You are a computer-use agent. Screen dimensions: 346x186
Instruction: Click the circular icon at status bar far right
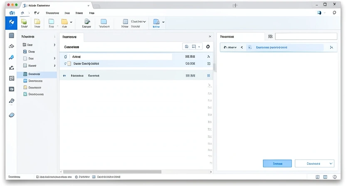tap(334, 177)
